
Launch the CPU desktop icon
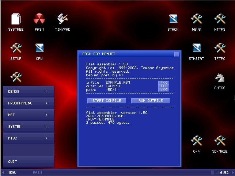[x=39, y=49]
